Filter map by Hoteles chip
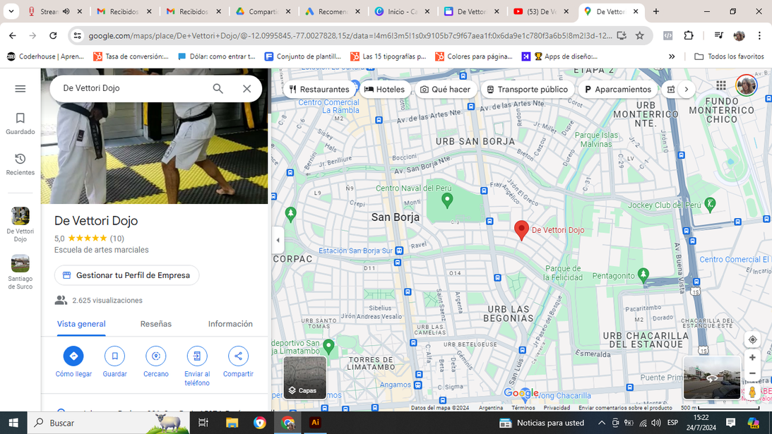The height and width of the screenshot is (434, 772). [384, 89]
